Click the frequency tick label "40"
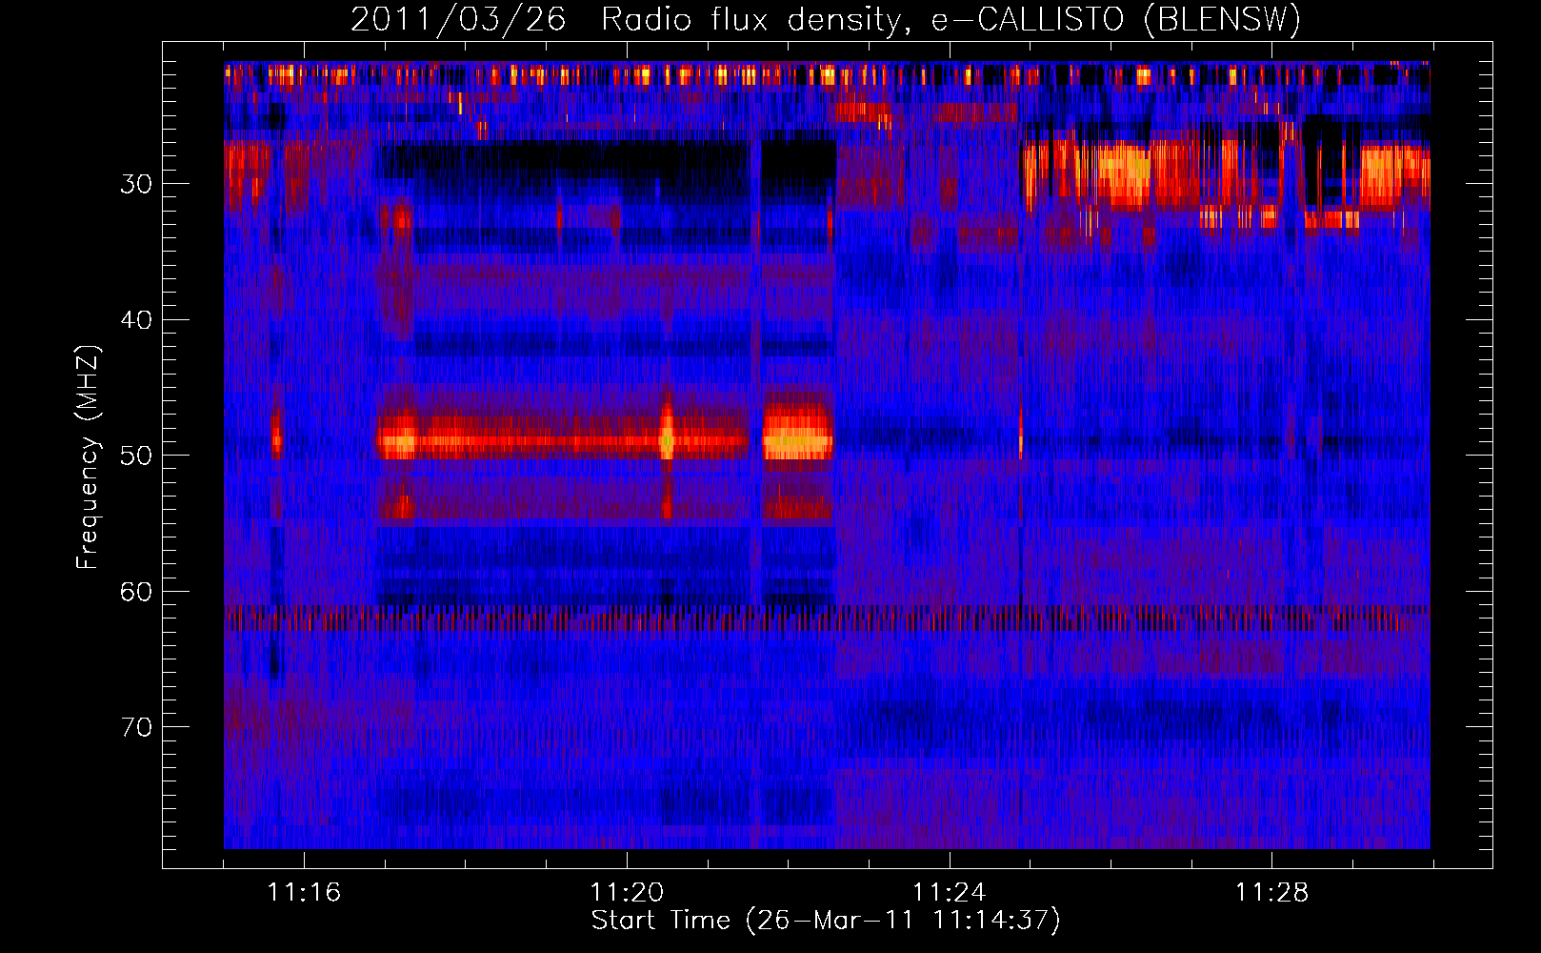 click(x=136, y=320)
